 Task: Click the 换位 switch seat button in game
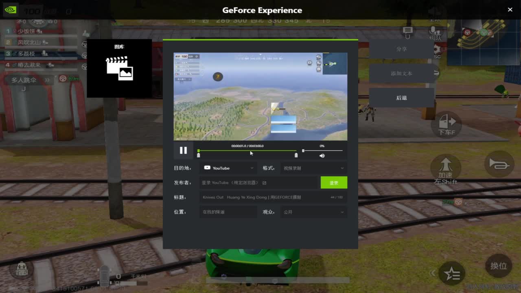tap(499, 266)
